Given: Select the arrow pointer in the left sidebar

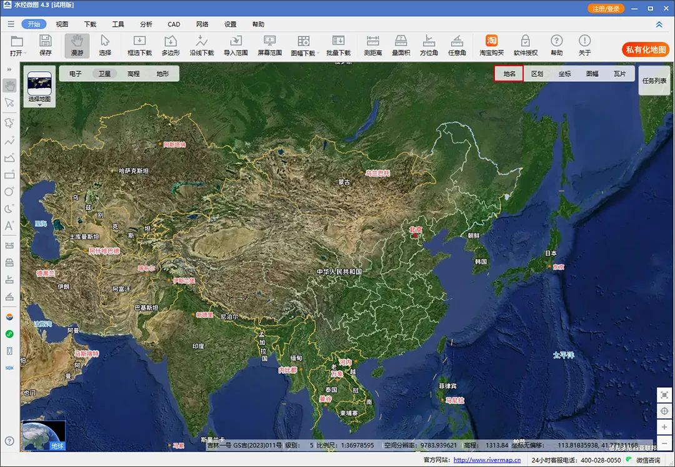Looking at the screenshot, I should click(x=9, y=102).
